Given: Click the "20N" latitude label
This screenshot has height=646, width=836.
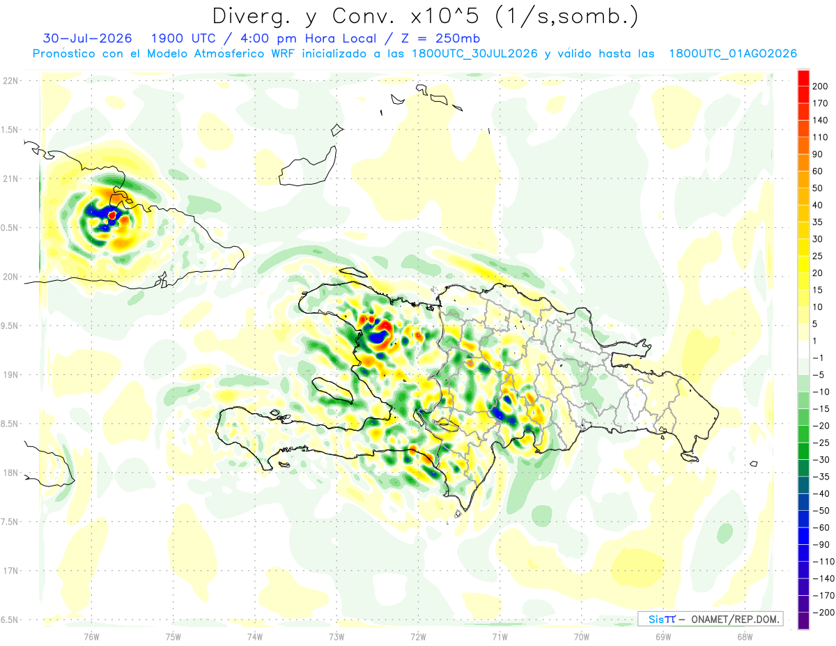Looking at the screenshot, I should pos(12,277).
